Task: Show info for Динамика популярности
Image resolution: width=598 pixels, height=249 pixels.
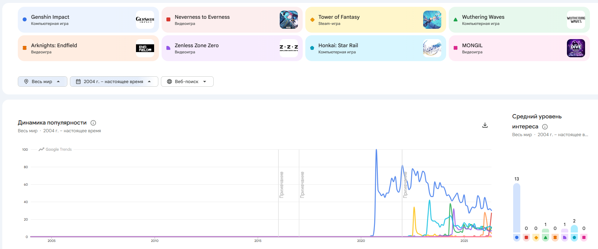Action: (93, 123)
